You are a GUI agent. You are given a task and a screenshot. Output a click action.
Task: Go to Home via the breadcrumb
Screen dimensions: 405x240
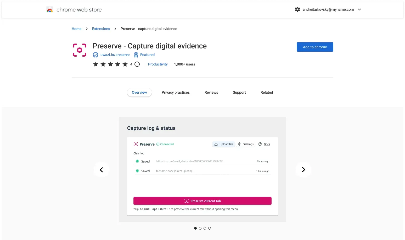76,29
